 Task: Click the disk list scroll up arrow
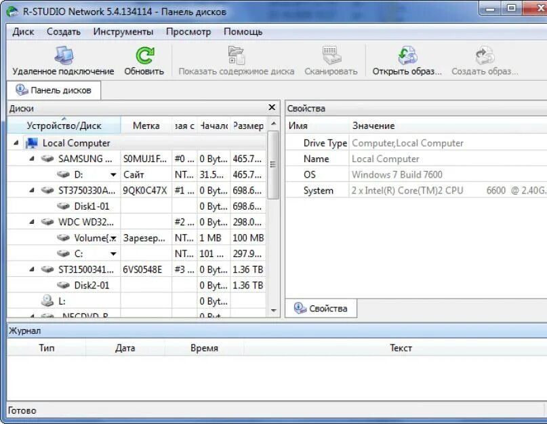(274, 123)
